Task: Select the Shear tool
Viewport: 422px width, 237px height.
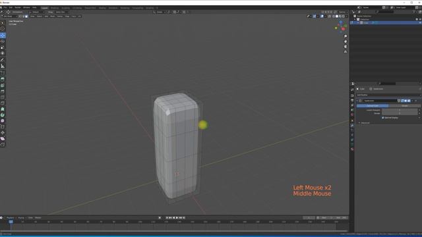Action: [x=3, y=139]
